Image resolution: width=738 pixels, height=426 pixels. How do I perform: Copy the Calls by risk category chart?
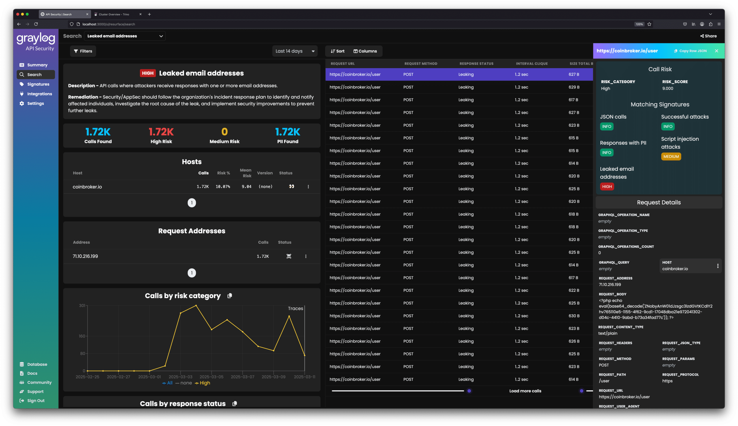point(229,296)
